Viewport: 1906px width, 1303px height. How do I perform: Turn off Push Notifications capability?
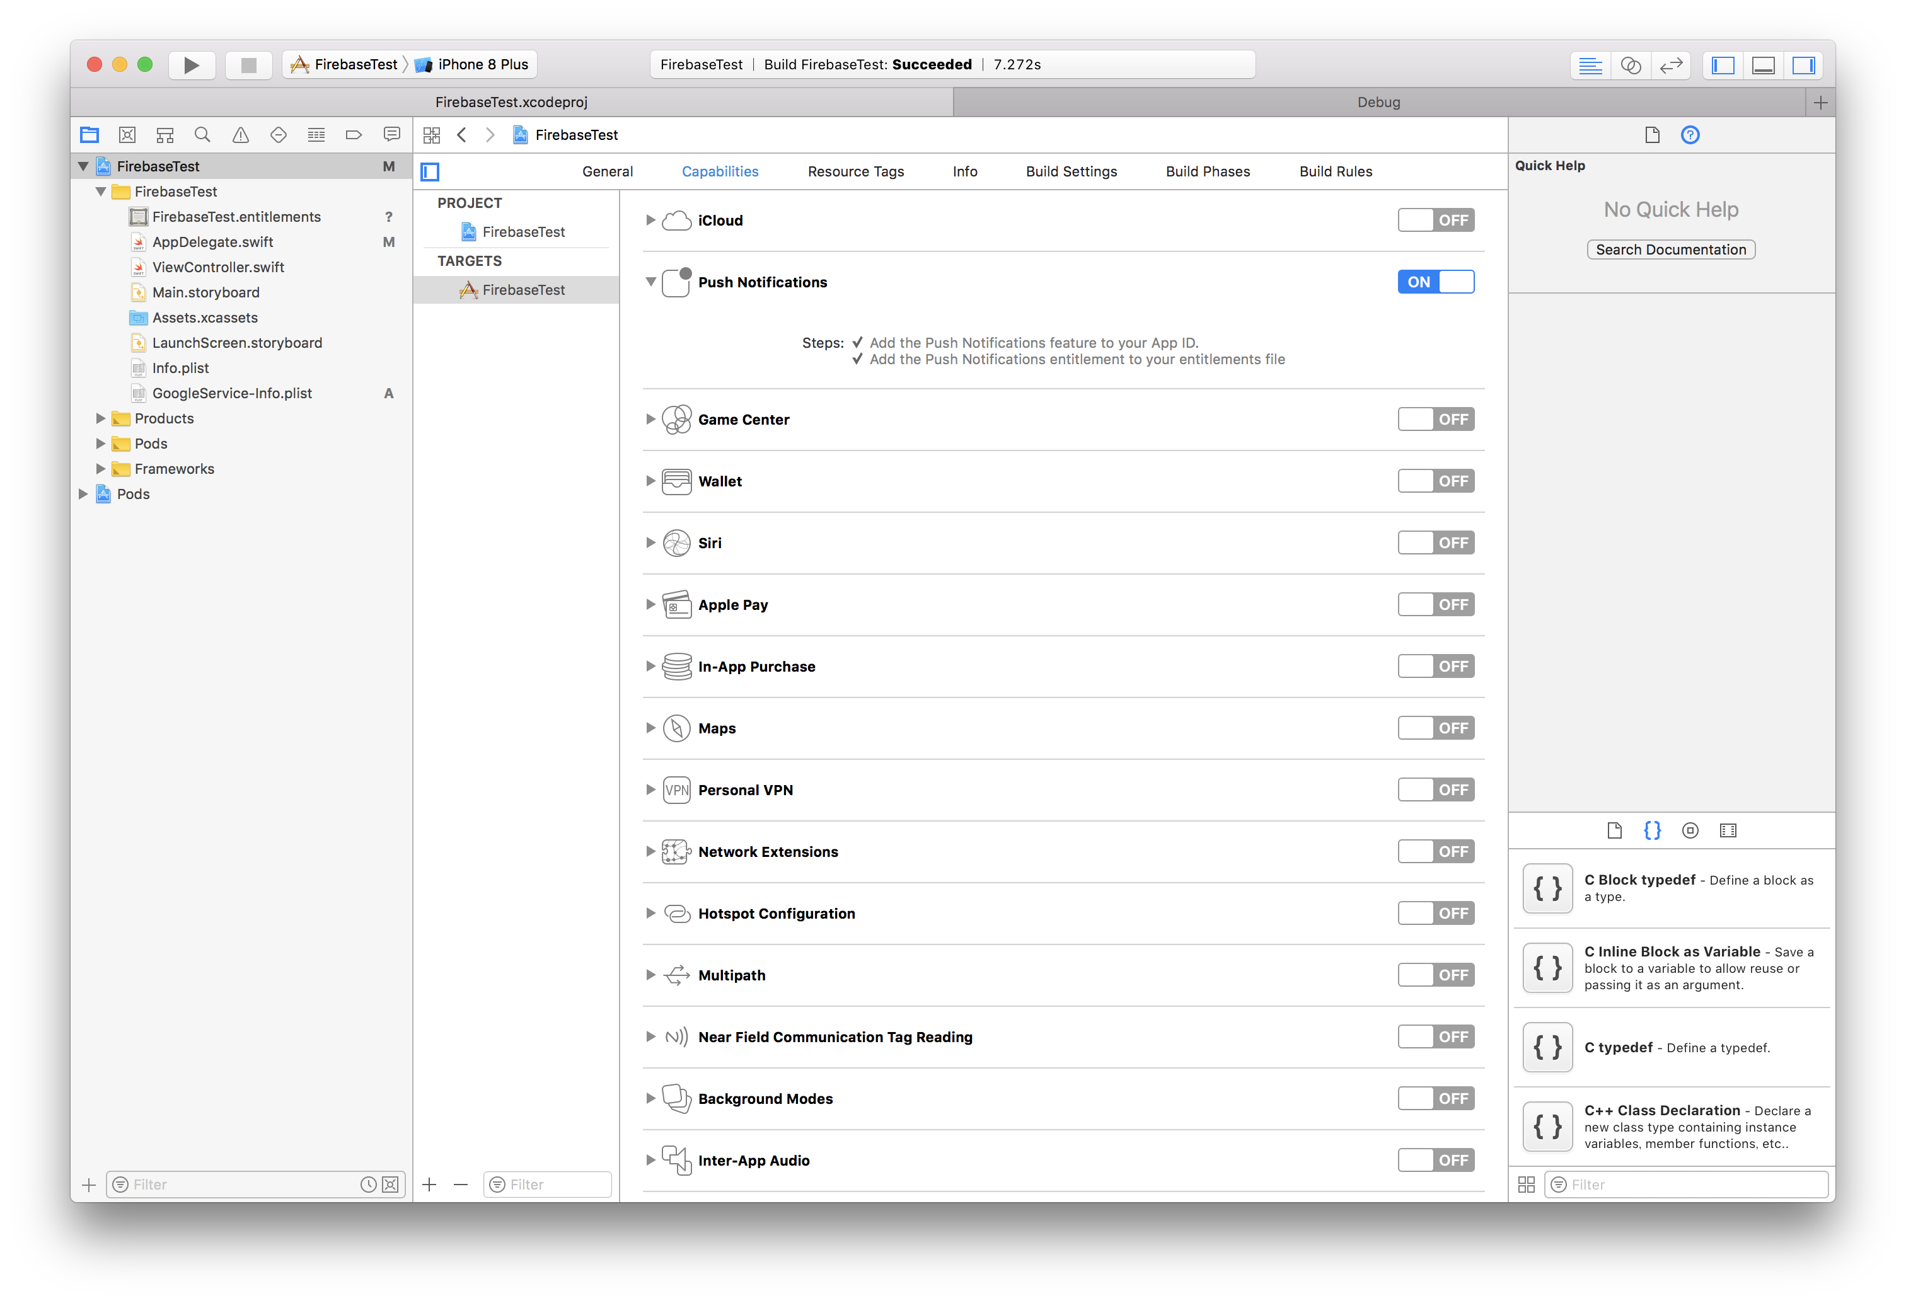[x=1435, y=281]
